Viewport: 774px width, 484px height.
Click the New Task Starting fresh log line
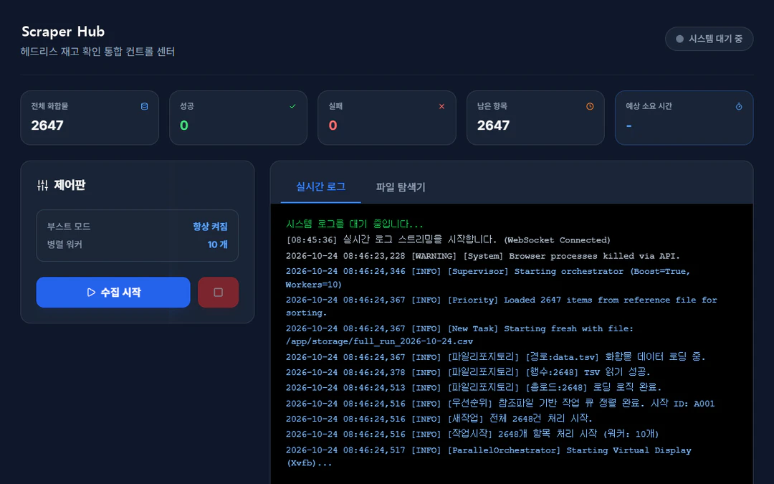pyautogui.click(x=459, y=335)
